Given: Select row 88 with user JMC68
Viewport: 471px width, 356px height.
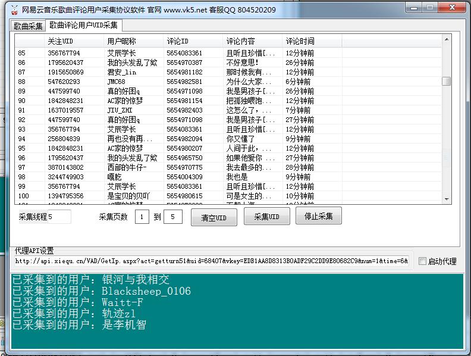Looking at the screenshot, I should 116,82.
